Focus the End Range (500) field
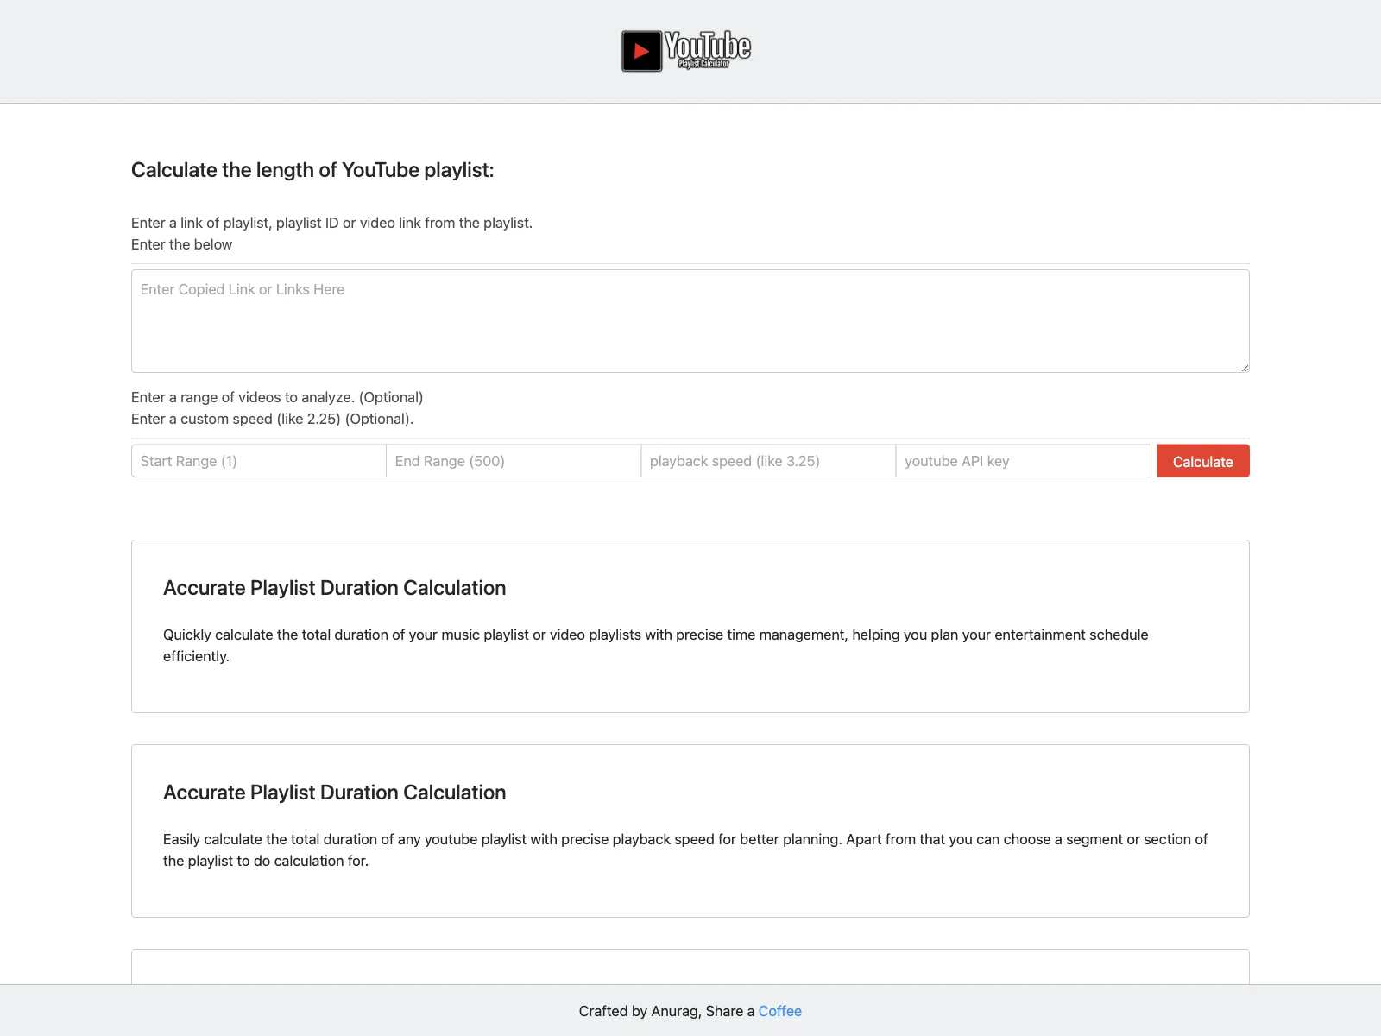 tap(514, 461)
